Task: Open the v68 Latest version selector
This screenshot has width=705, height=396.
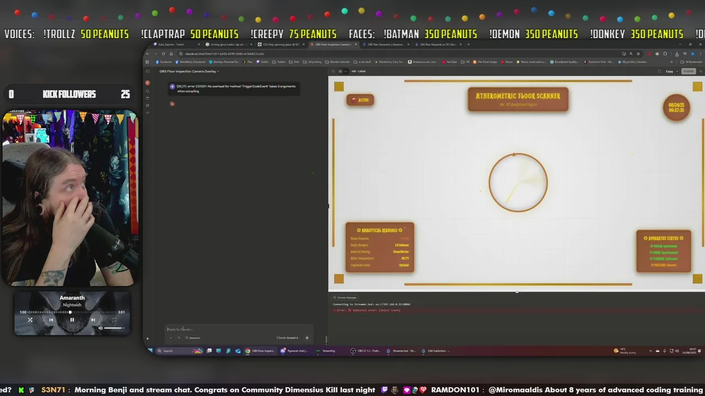Action: coord(358,71)
